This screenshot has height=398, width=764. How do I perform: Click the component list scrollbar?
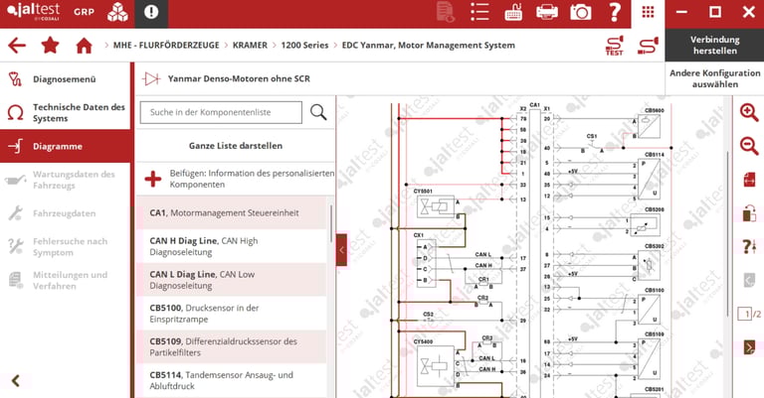click(x=331, y=223)
